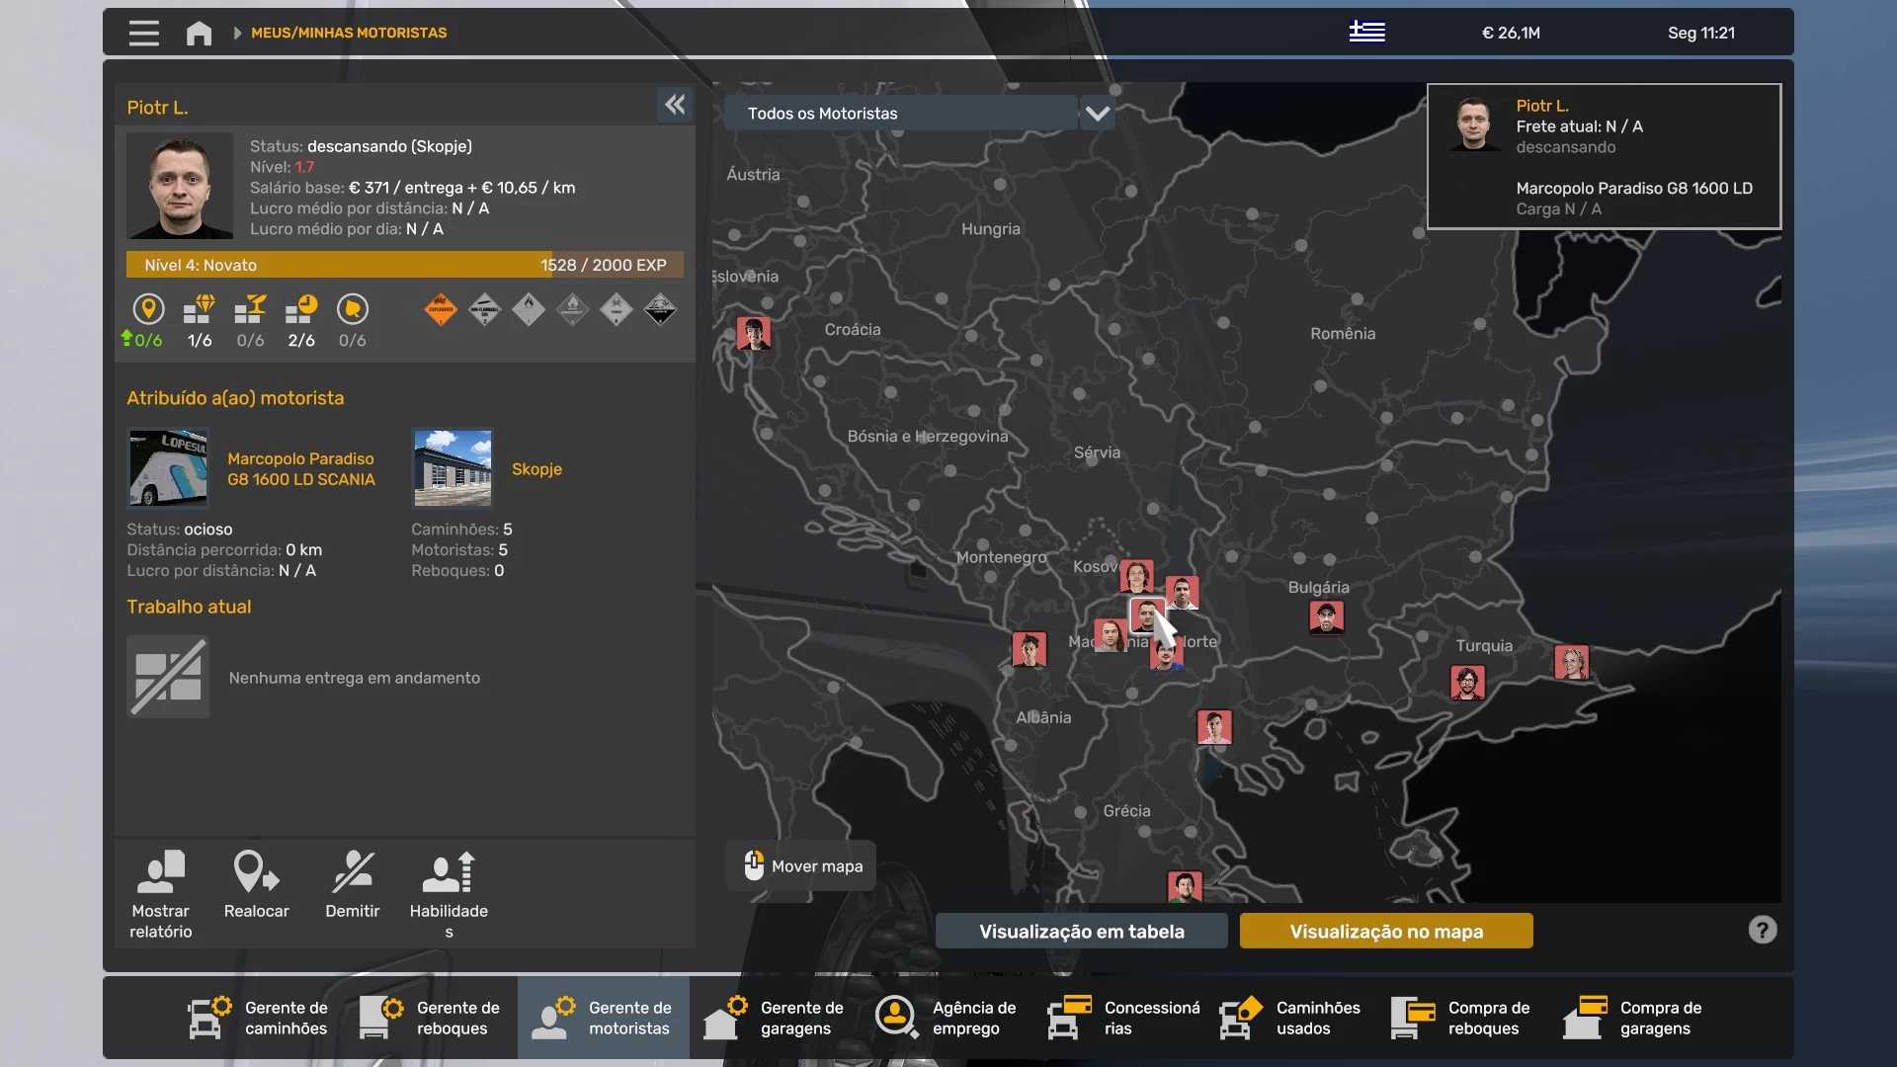
Task: Open the hamburger main menu
Action: tap(143, 33)
